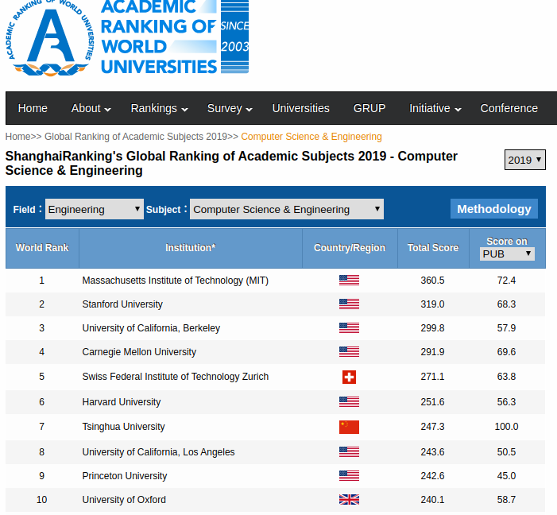Expand the Survey menu
The width and height of the screenshot is (557, 515).
click(x=230, y=108)
